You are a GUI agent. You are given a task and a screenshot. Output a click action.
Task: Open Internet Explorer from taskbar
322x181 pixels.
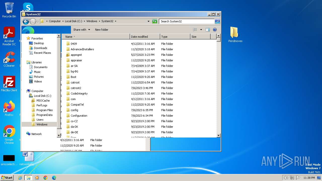pyautogui.click(x=20, y=178)
